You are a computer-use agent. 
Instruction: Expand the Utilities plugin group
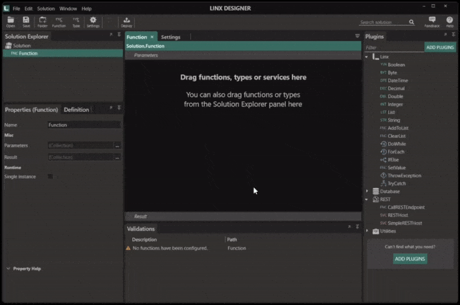[367, 231]
